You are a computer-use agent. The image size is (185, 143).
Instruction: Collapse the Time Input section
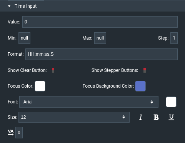click(9, 6)
